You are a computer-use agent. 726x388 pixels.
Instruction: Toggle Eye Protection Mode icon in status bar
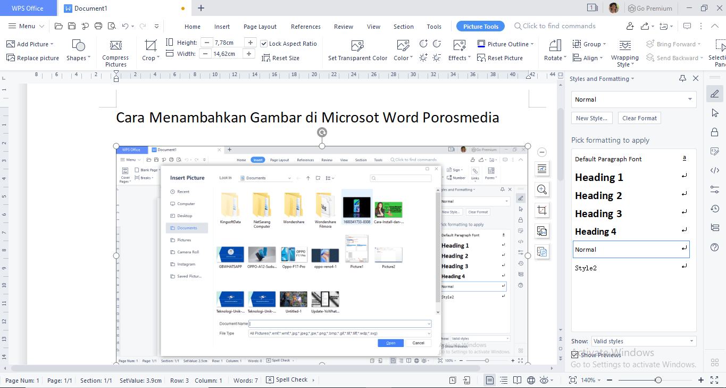click(x=545, y=380)
